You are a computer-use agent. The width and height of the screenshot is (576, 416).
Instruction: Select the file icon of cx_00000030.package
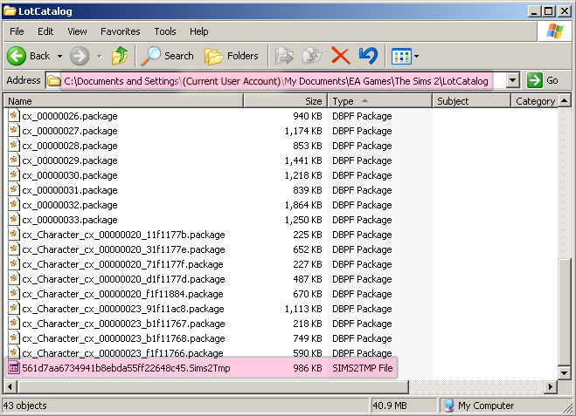[x=14, y=174]
